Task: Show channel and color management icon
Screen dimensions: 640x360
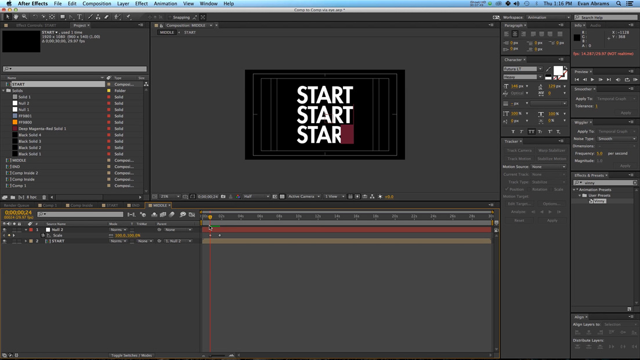Action: pos(238,197)
